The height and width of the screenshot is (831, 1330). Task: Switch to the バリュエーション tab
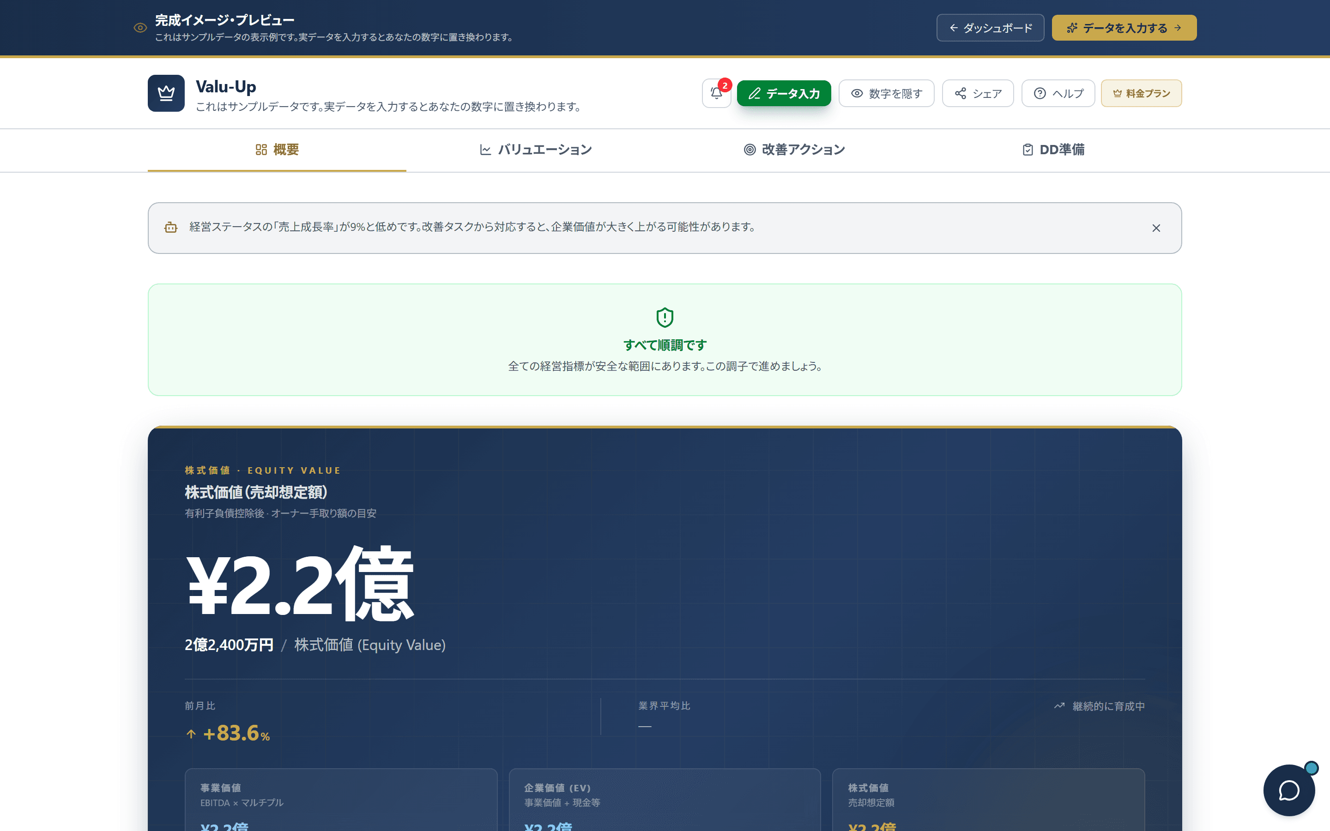535,149
